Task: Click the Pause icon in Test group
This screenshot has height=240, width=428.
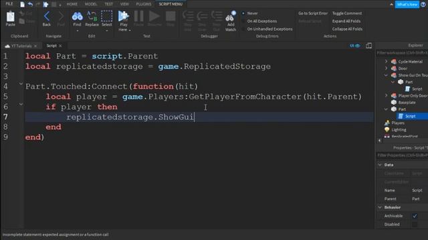Action: pos(138,16)
